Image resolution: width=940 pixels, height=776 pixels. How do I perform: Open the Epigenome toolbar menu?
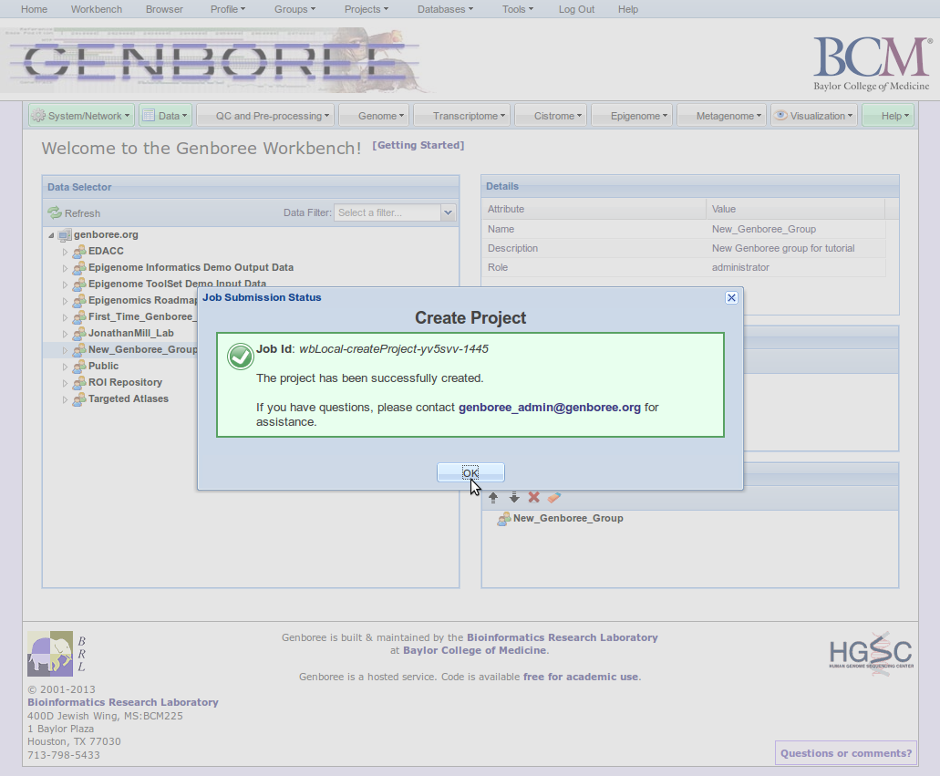coord(638,116)
